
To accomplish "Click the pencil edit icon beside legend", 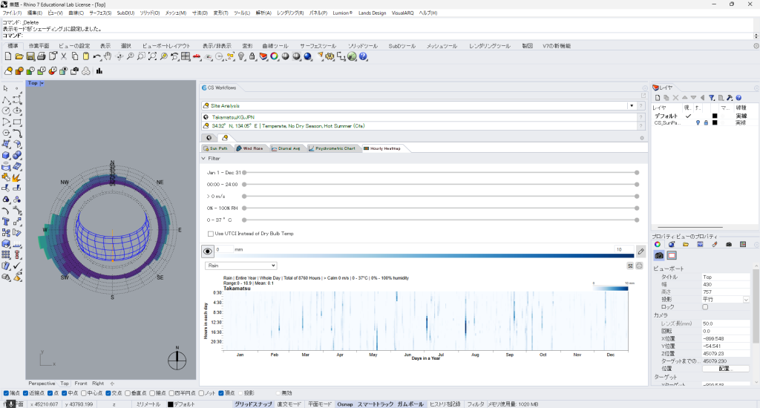I will pos(641,251).
